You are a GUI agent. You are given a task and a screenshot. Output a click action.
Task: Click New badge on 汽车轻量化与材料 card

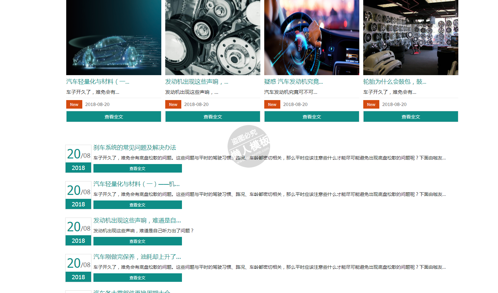pyautogui.click(x=74, y=104)
